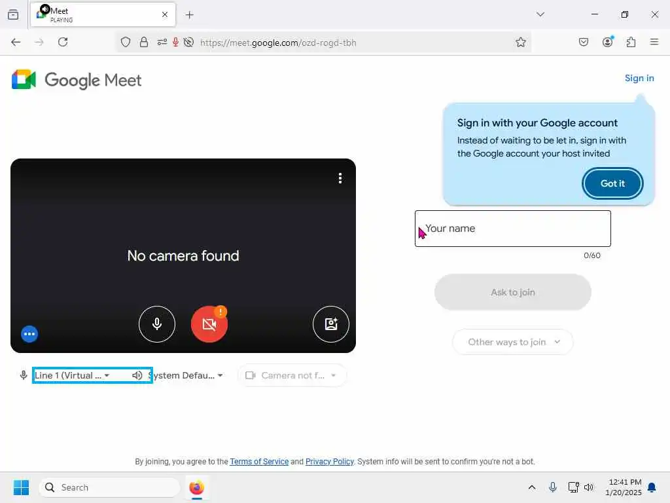Open the clock showing 12:41 PM
This screenshot has width=670, height=503.
(624, 487)
